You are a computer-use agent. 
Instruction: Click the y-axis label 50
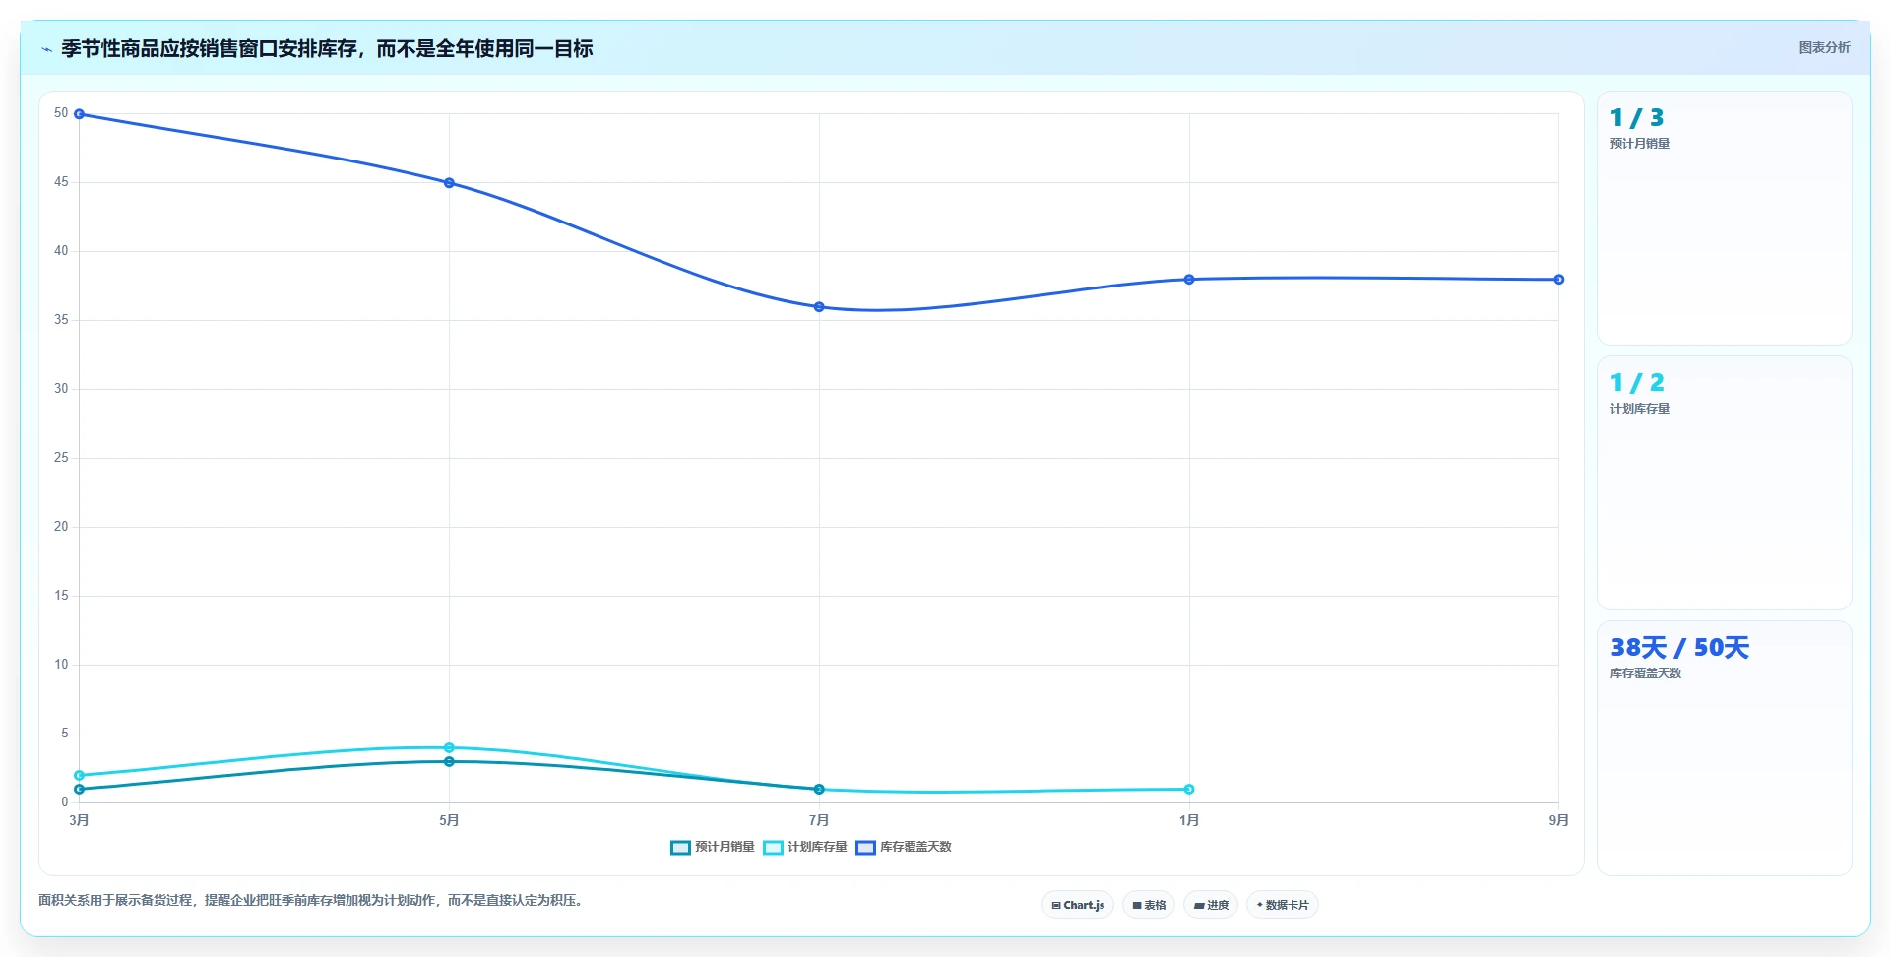point(61,113)
